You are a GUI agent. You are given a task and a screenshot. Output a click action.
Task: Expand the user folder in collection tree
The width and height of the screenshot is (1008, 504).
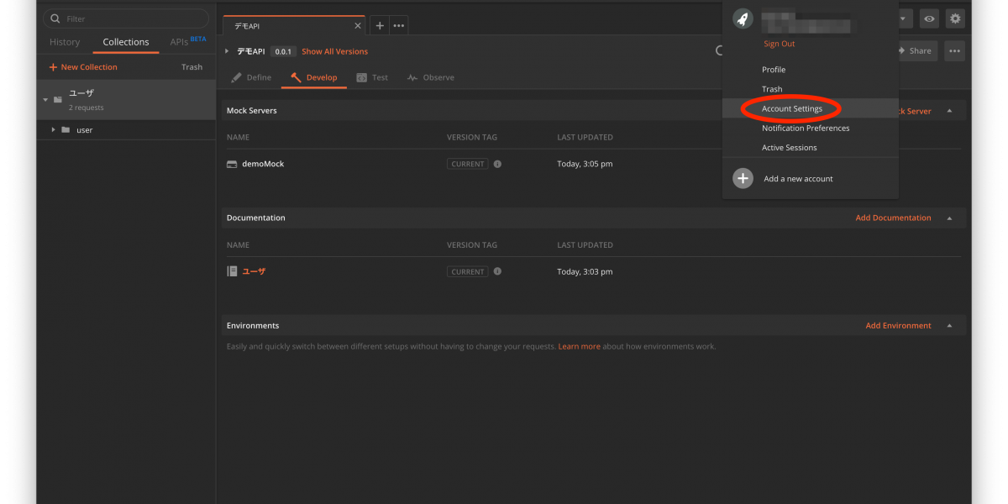pyautogui.click(x=54, y=130)
